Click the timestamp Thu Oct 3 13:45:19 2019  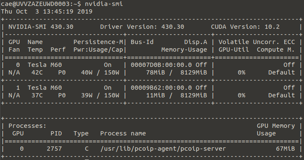point(47,11)
